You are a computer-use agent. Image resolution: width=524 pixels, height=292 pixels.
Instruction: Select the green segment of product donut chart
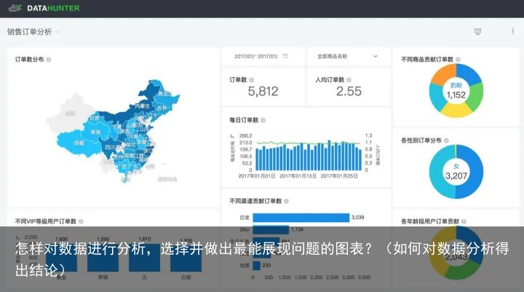(x=476, y=96)
